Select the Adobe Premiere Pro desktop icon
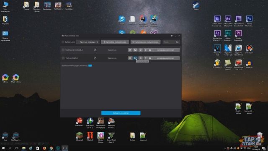The height and width of the screenshot is (151, 268). click(238, 35)
